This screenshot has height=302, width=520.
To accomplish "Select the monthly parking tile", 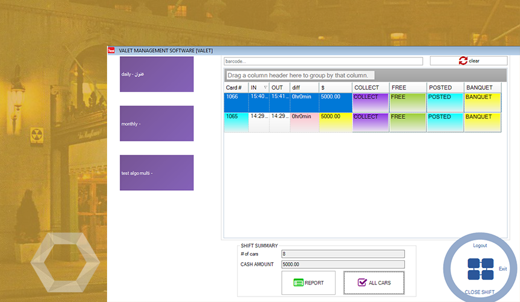I will point(157,124).
